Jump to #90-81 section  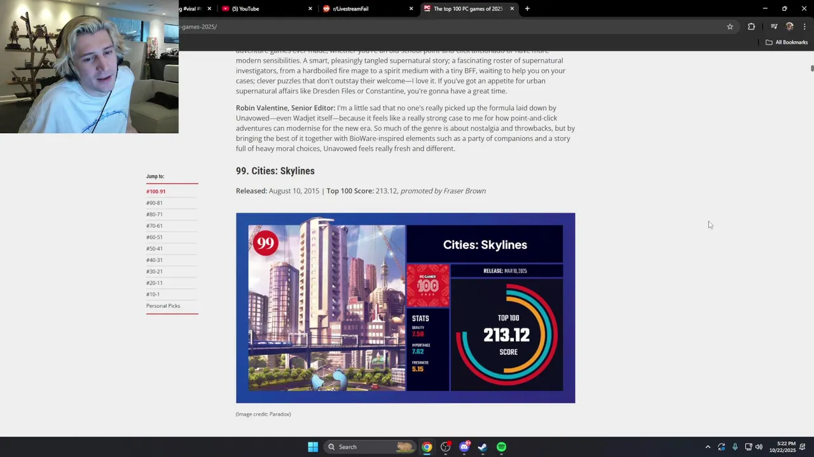click(x=155, y=202)
